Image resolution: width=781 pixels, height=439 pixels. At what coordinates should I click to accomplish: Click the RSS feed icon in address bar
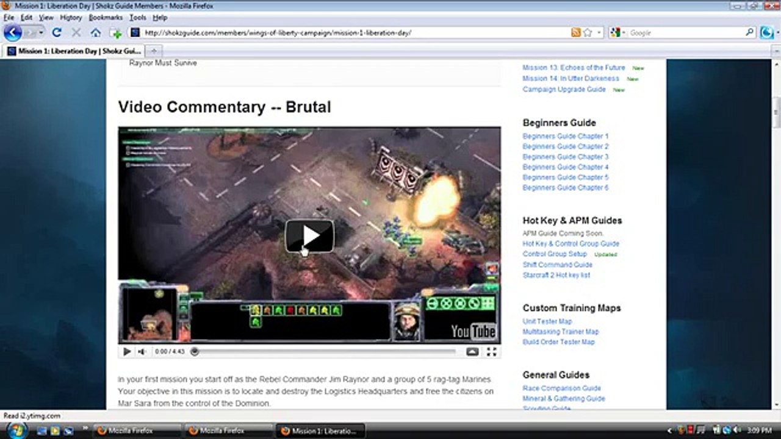(x=575, y=32)
